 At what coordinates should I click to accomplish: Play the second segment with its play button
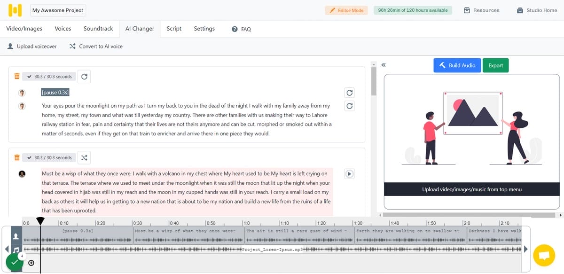pos(349,173)
